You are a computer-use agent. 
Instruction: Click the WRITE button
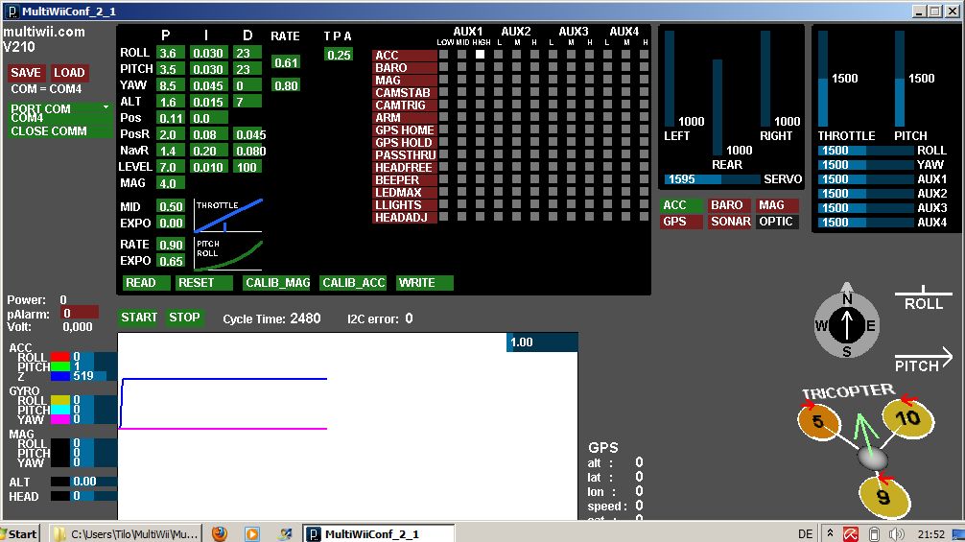click(424, 283)
